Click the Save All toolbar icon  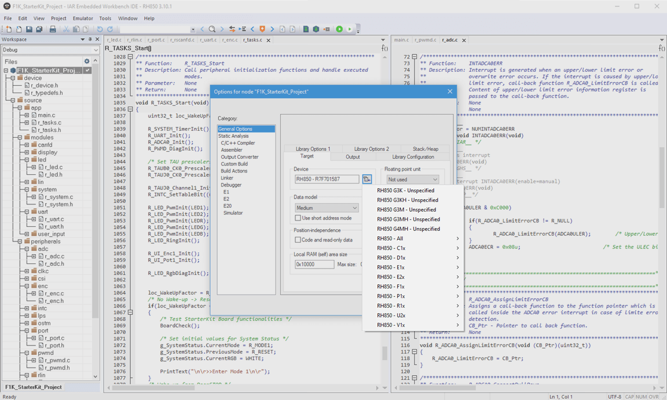click(x=39, y=29)
